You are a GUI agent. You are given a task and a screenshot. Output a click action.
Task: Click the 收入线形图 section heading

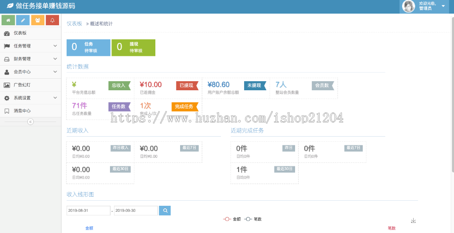[x=80, y=195]
